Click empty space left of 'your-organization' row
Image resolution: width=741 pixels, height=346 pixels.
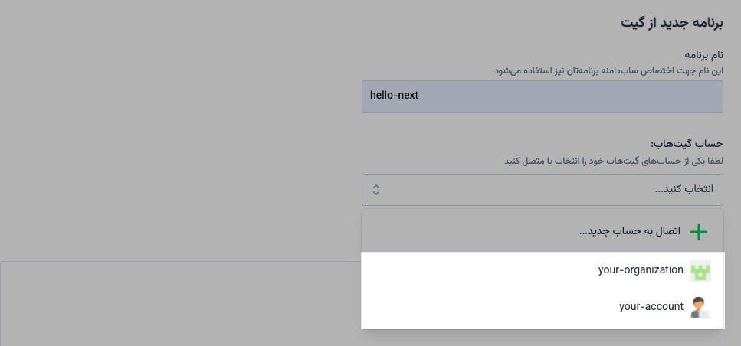(x=460, y=270)
